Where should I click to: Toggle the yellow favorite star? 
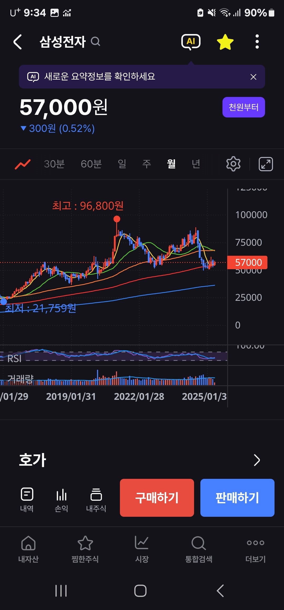(225, 42)
